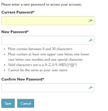This screenshot has height=111, width=108.
Task: Click autofill icon in Confirm New Password field
Action: [91, 88]
